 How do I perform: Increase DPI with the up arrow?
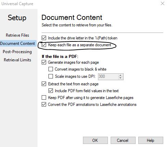pos(121,75)
